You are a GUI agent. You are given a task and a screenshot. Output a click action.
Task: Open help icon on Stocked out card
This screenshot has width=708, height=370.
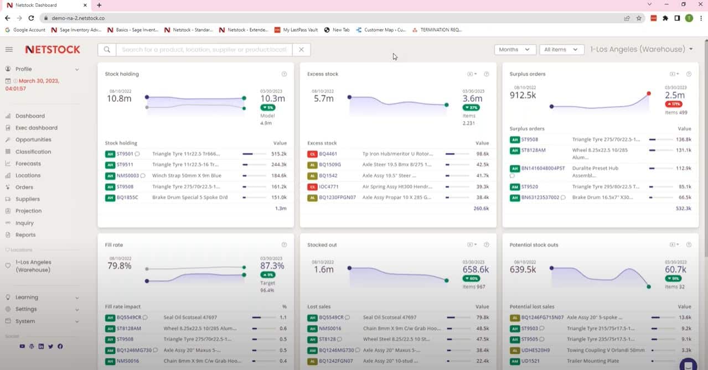click(487, 245)
